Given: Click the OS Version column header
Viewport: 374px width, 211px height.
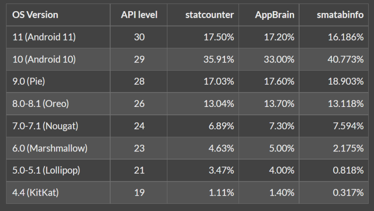Looking at the screenshot, I should (x=35, y=15).
